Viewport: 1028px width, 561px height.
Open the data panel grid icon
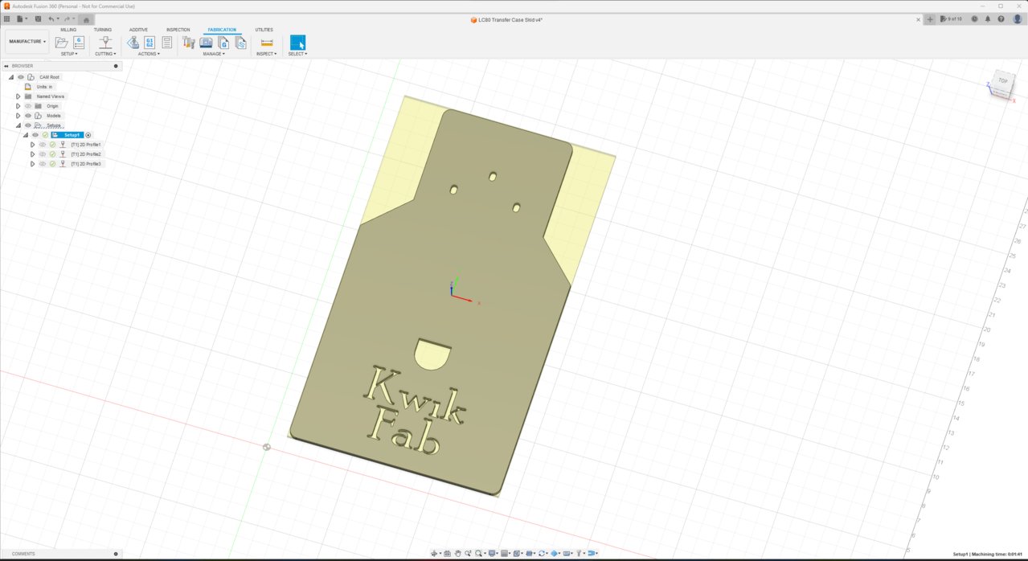coord(6,19)
